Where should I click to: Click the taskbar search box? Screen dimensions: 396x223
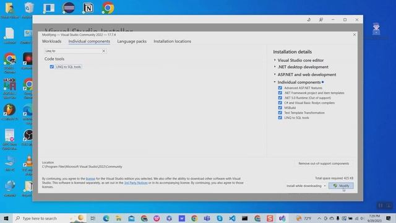49,218
